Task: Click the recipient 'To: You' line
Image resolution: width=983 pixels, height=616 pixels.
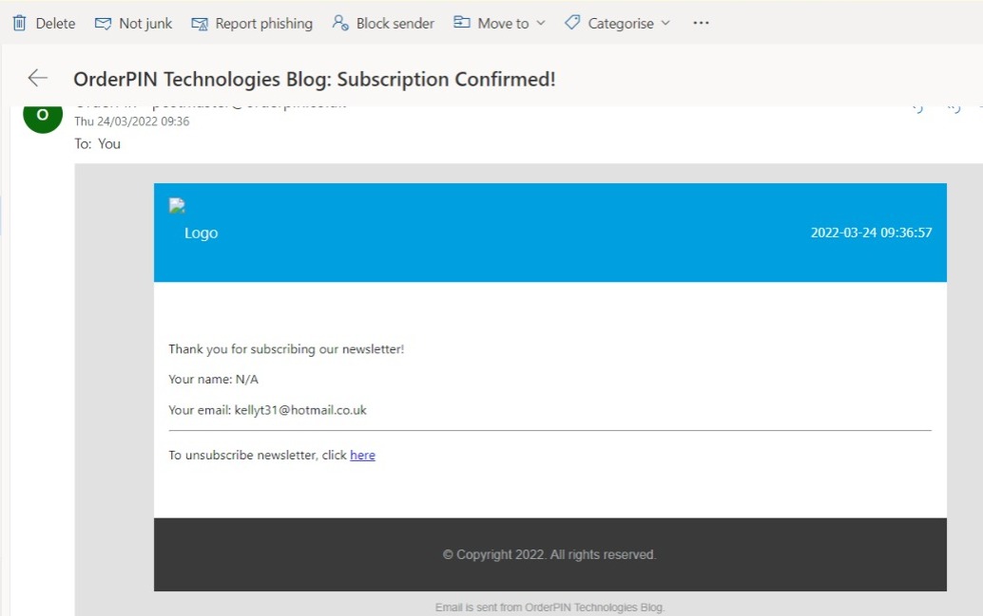Action: pyautogui.click(x=97, y=144)
